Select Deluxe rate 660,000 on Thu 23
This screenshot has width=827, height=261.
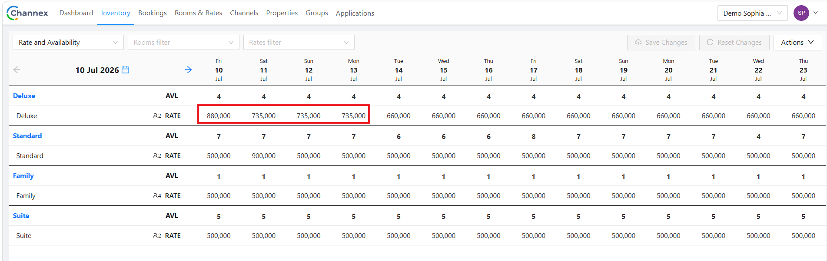point(804,116)
